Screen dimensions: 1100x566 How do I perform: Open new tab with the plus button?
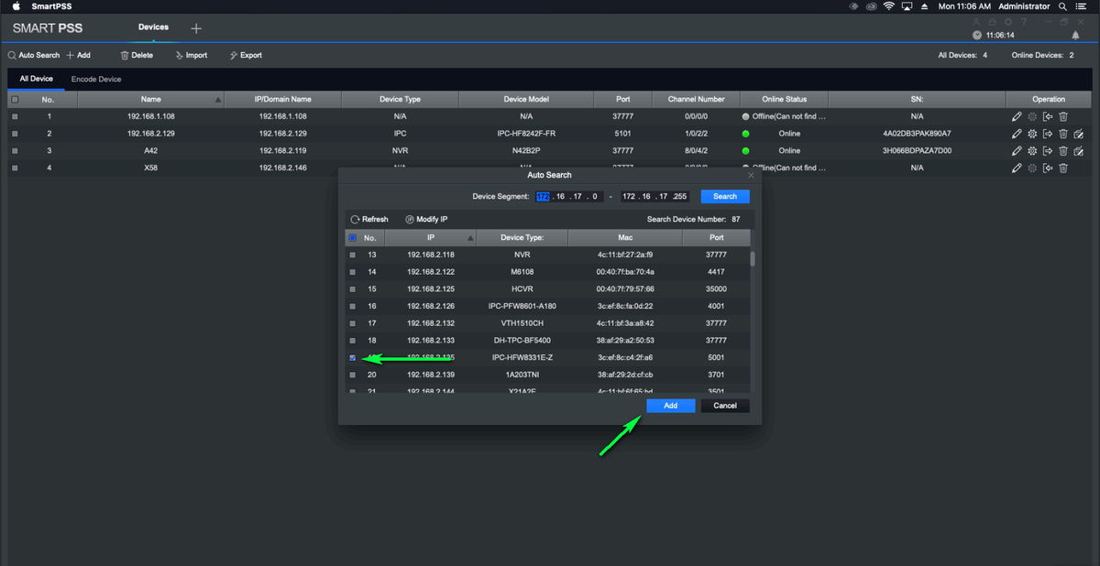(x=195, y=28)
